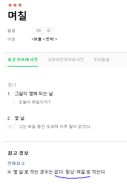The height and width of the screenshot is (184, 127).
Task: Click the 명사 part-of-speech label
Action: (x=12, y=85)
